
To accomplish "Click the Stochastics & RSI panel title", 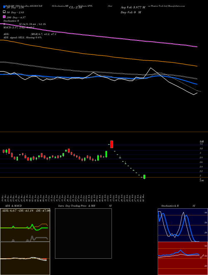I will 178,206.
